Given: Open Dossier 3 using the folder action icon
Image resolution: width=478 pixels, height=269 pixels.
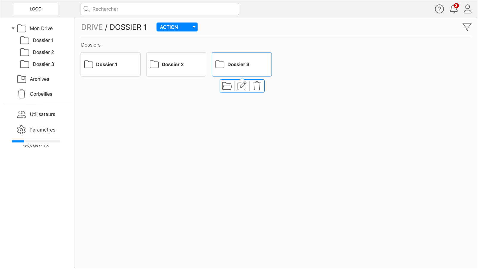Looking at the screenshot, I should coord(227,86).
